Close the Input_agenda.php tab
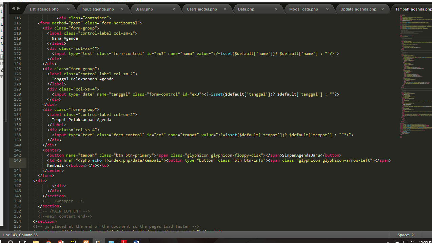 pos(122,9)
